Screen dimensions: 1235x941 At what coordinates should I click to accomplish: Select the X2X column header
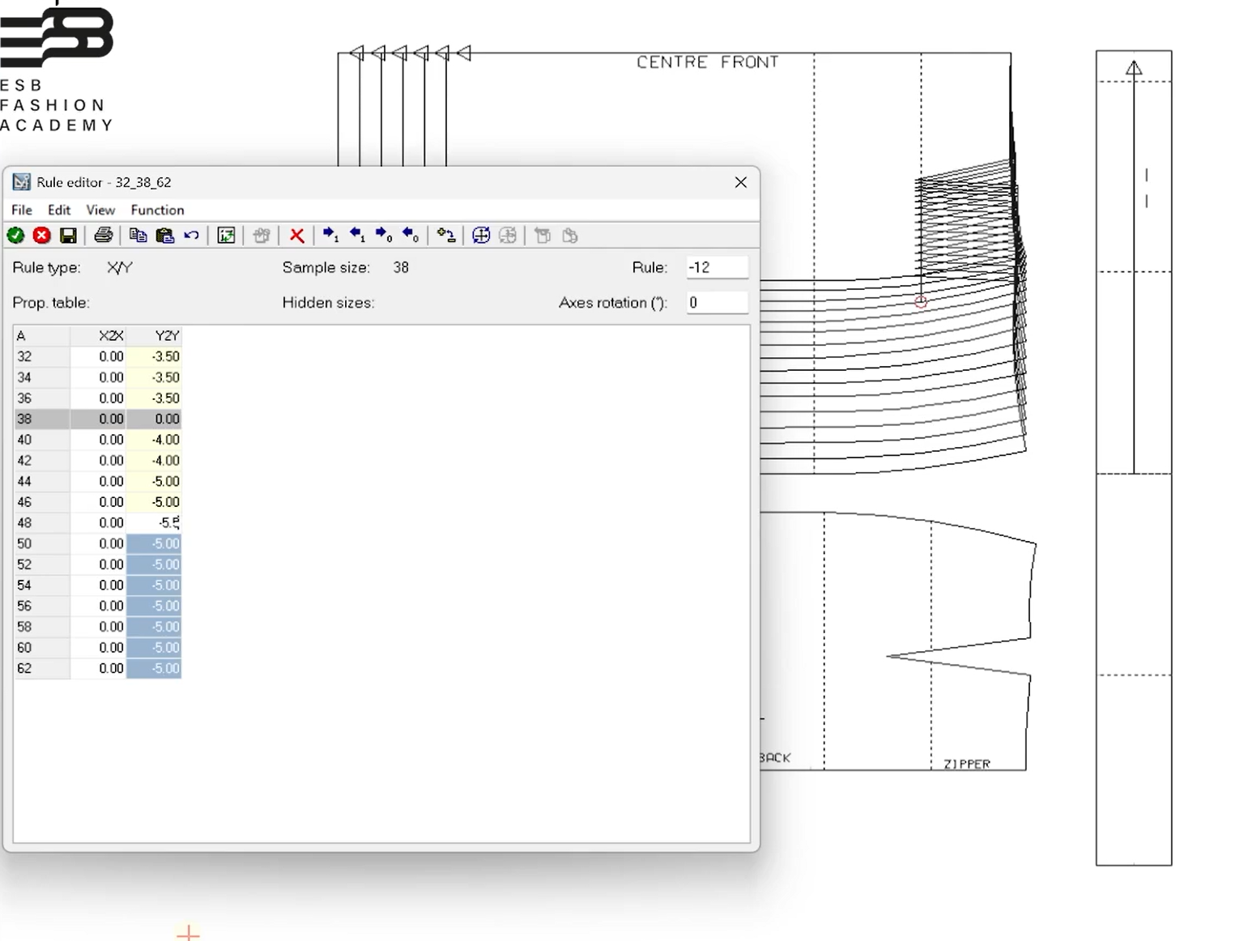click(98, 335)
